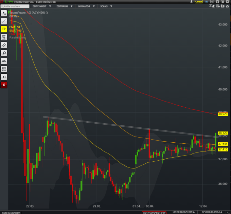Click the yellow Order button
The width and height of the screenshot is (231, 214).
(x=199, y=2)
